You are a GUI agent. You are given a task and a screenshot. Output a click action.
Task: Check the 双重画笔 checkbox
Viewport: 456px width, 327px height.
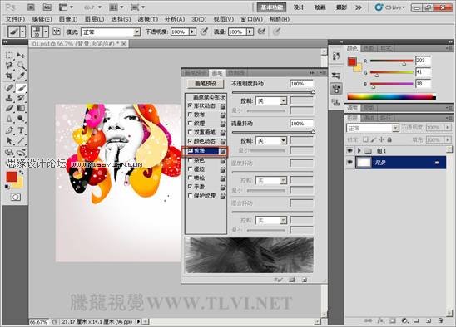click(190, 132)
